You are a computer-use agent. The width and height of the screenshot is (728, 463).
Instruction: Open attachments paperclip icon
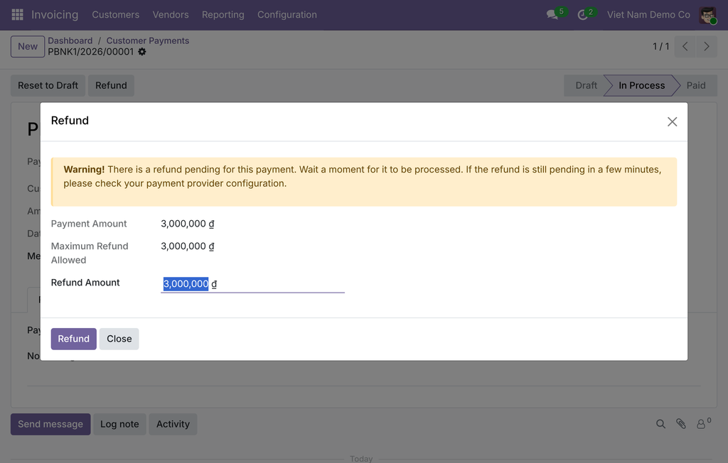680,423
